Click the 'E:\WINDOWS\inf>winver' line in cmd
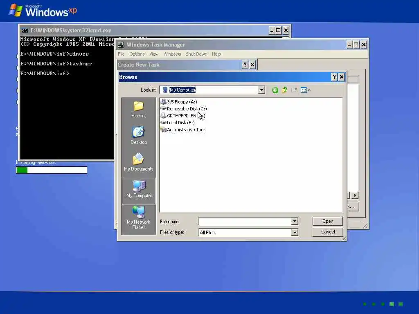Image resolution: width=419 pixels, height=314 pixels. click(x=54, y=54)
